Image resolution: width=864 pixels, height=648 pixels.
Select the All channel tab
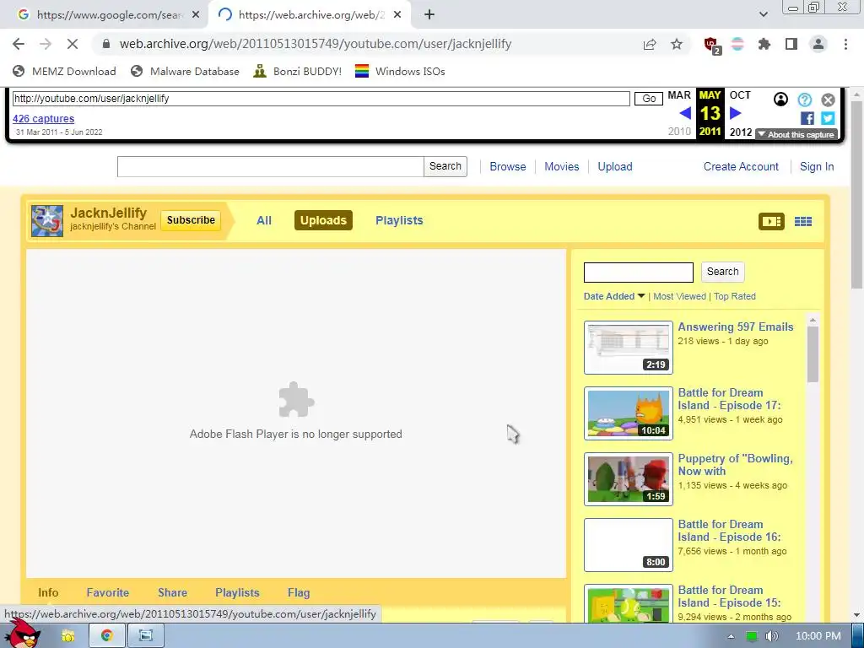(264, 220)
